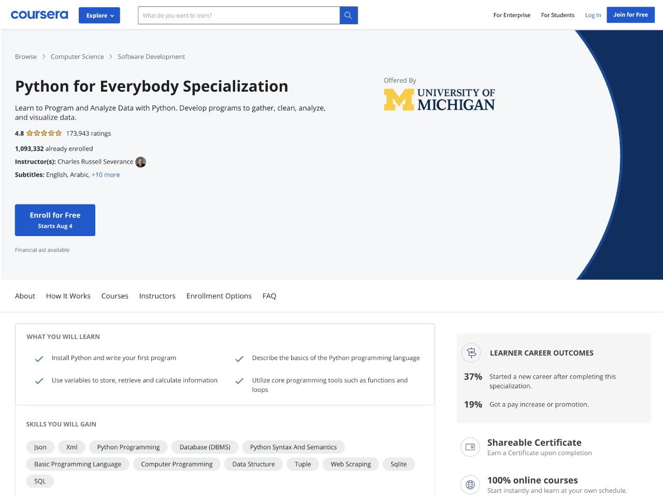Viewport: 663px width, 497px height.
Task: Select the Json skill tag
Action: pos(40,447)
